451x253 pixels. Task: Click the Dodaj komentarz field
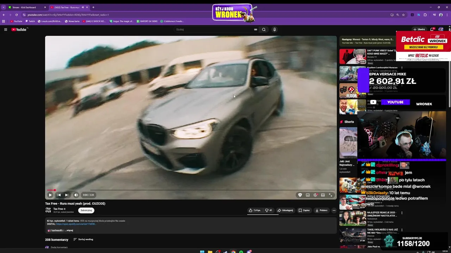59,247
